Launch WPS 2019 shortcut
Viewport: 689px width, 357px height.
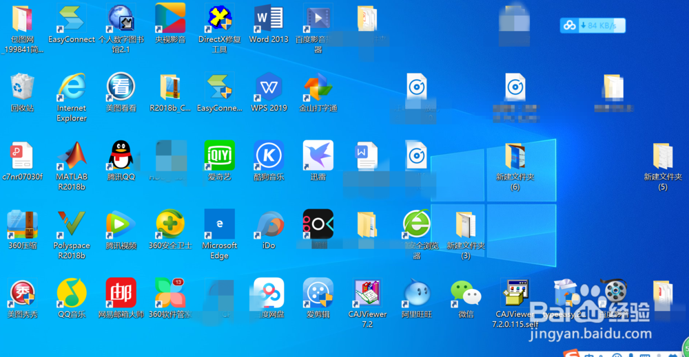click(x=269, y=87)
